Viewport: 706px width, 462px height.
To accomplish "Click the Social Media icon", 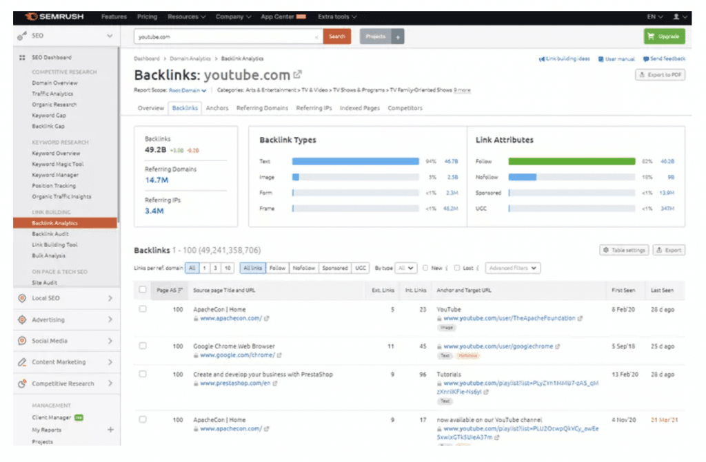I will [x=22, y=341].
